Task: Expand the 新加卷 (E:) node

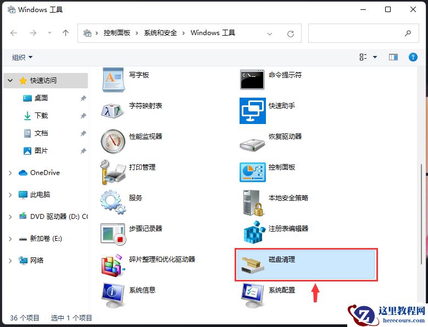Action: (x=10, y=239)
